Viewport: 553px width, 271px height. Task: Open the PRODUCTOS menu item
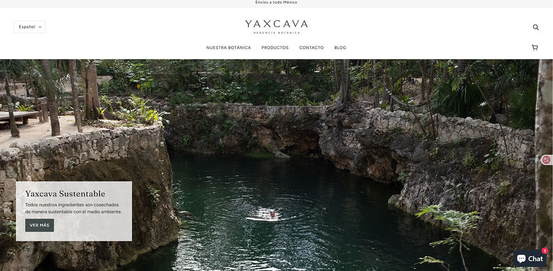(275, 47)
